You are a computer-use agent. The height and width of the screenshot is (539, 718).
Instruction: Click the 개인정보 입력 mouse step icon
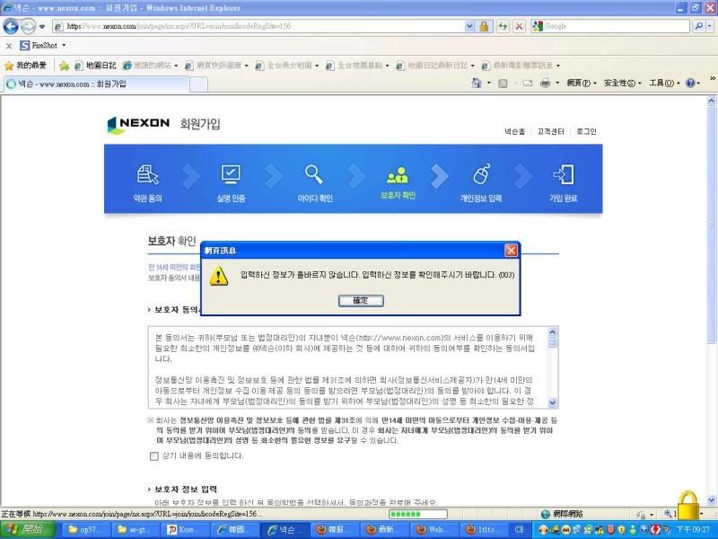(x=481, y=174)
